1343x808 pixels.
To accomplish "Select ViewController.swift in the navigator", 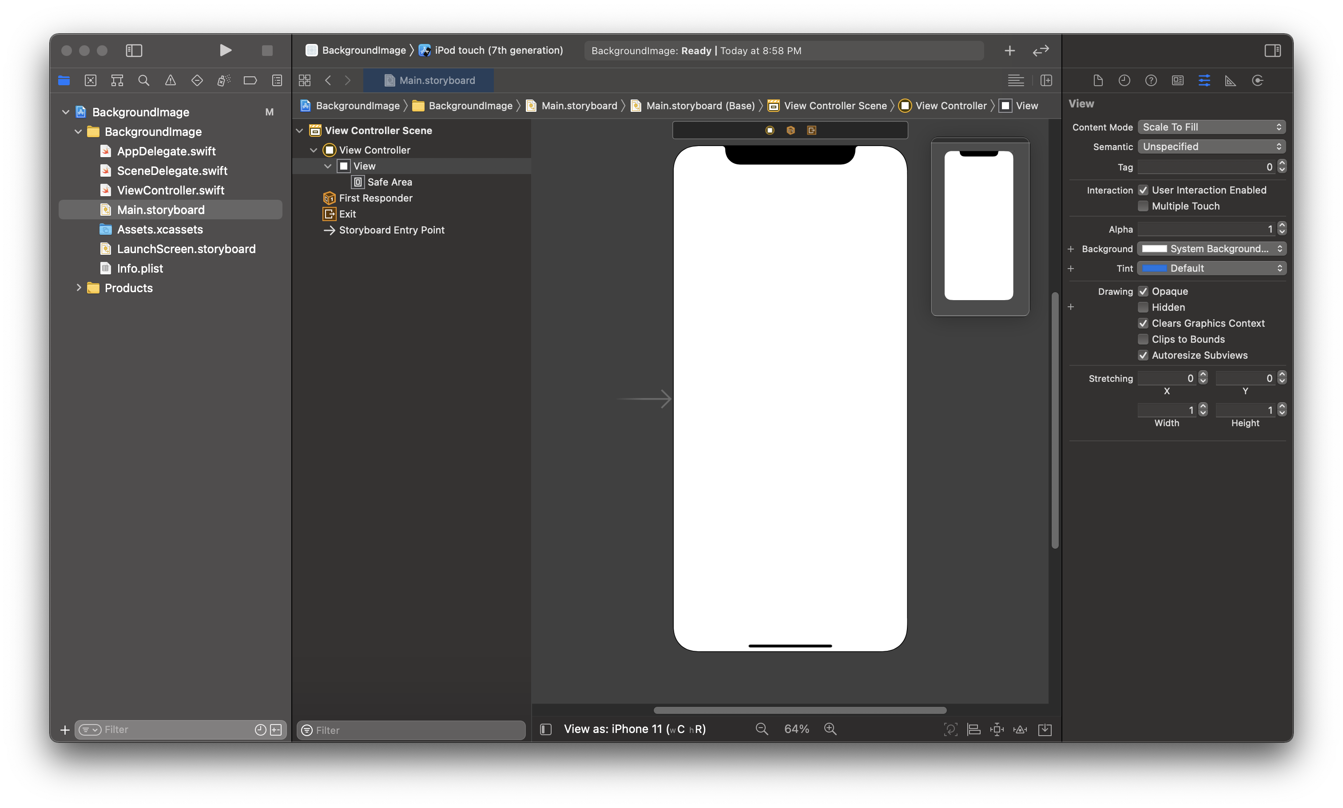I will click(x=171, y=190).
